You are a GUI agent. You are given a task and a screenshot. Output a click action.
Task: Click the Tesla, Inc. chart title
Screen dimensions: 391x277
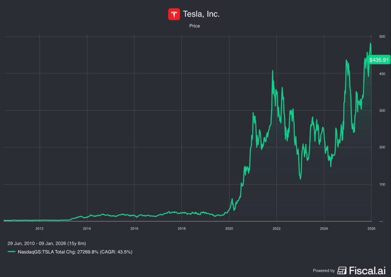pos(201,14)
